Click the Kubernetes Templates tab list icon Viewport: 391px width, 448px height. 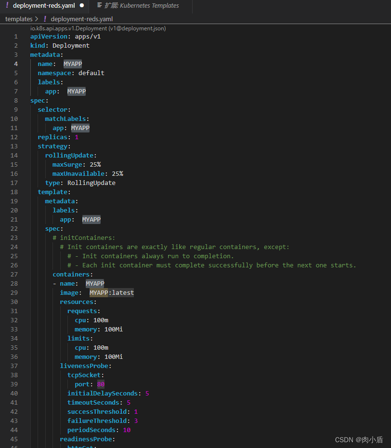click(x=99, y=5)
